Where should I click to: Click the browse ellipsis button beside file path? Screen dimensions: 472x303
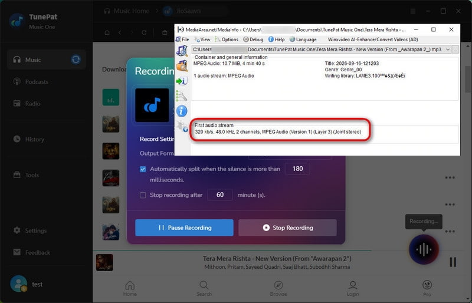tap(455, 50)
